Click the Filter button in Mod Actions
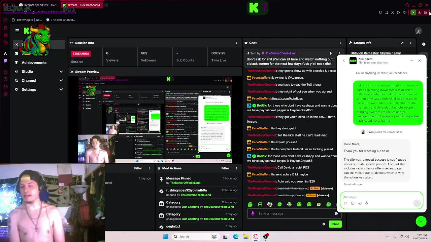Image resolution: width=431 pixels, height=242 pixels. pyautogui.click(x=225, y=168)
